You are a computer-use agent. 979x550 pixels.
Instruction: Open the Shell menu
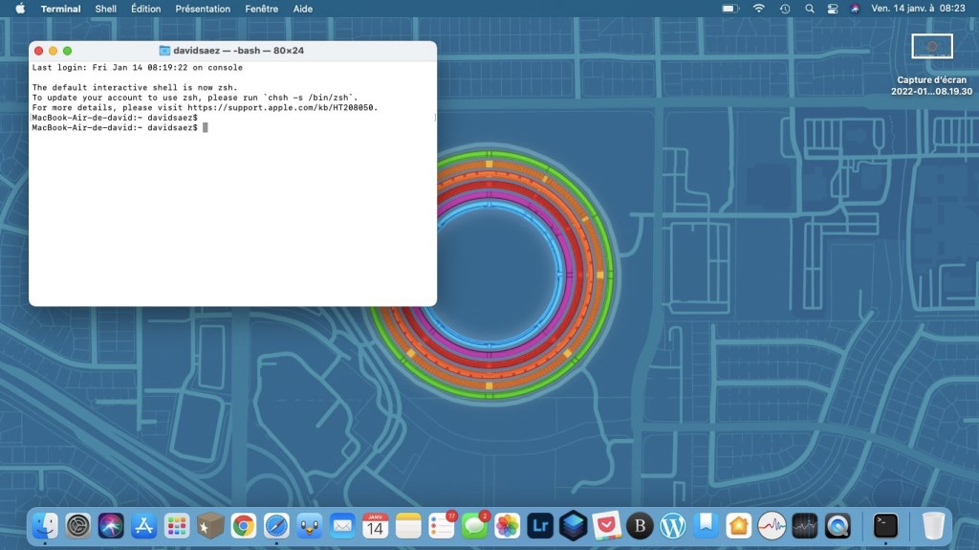pyautogui.click(x=106, y=9)
